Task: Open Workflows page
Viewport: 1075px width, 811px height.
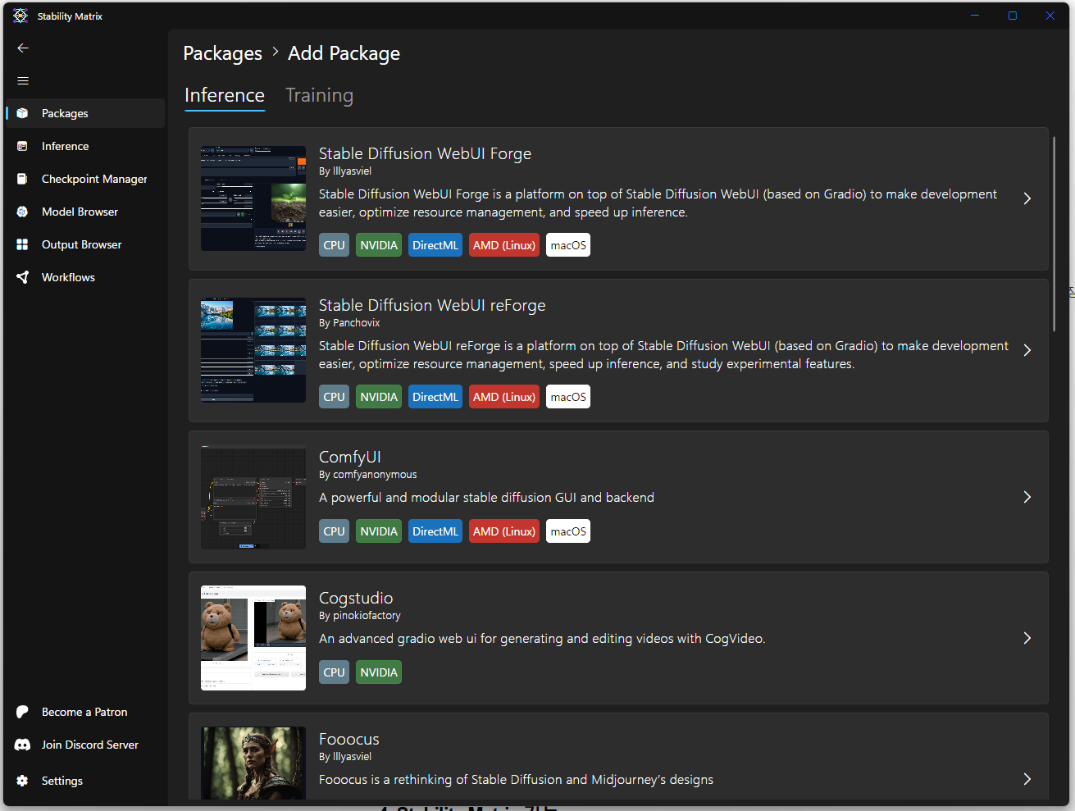Action: (85, 277)
